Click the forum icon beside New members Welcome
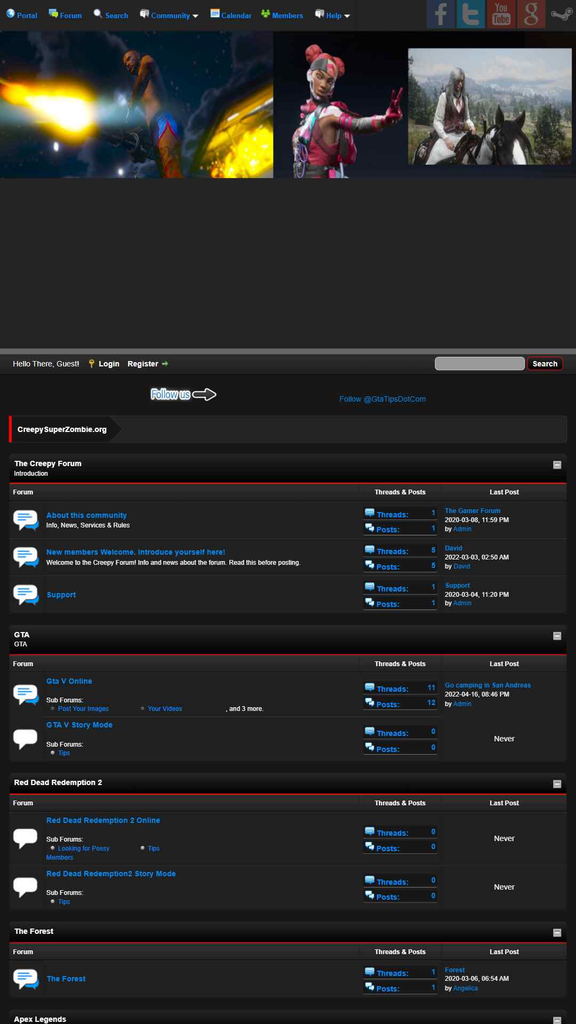This screenshot has height=1024, width=576. tap(26, 557)
